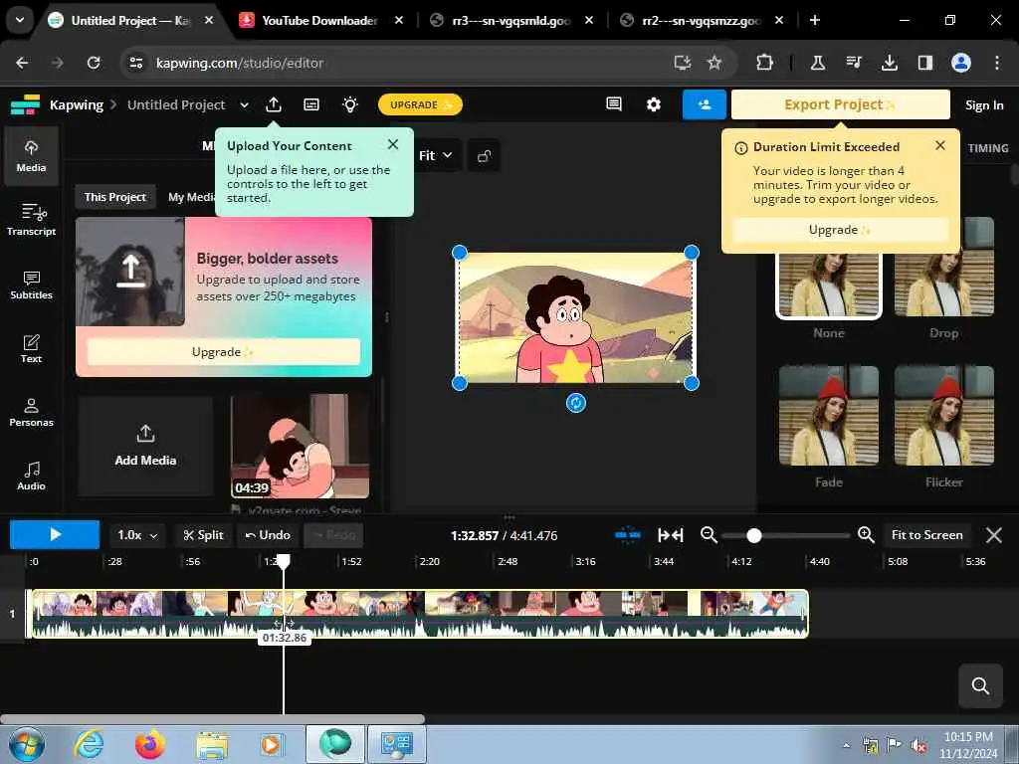The width and height of the screenshot is (1019, 764).
Task: Click the rotate handle under canvas video
Action: 576,403
